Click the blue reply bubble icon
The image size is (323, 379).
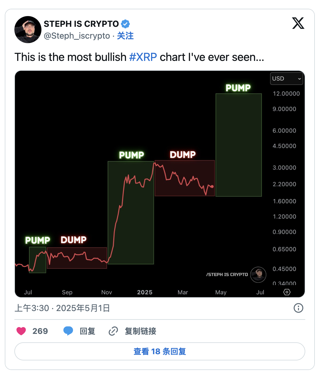68,331
